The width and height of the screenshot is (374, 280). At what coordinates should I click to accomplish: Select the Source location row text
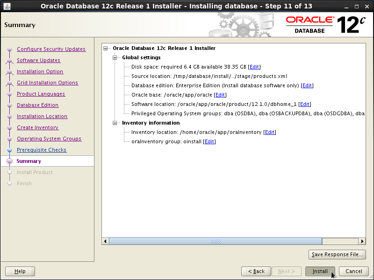(209, 77)
